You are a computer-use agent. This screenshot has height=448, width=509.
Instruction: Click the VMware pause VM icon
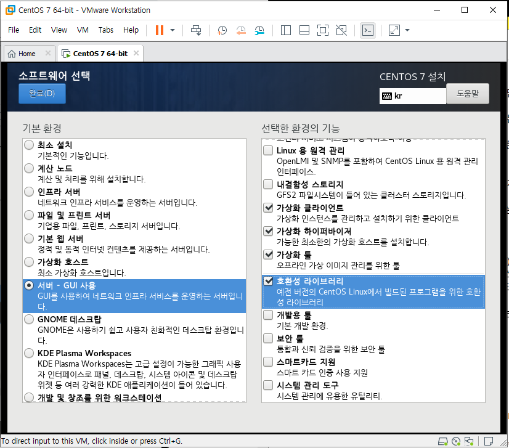[160, 30]
